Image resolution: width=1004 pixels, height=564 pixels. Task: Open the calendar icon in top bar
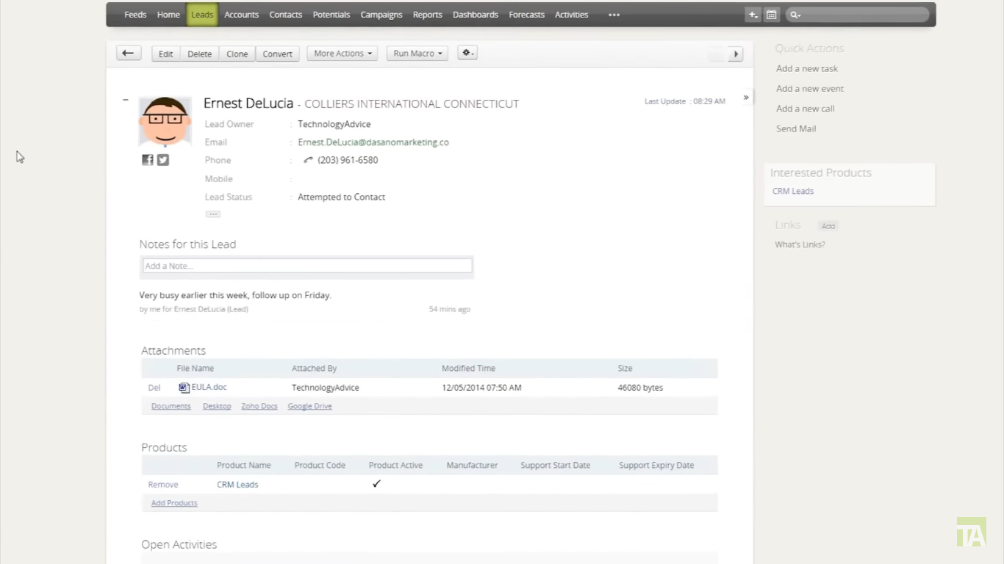[x=771, y=15]
